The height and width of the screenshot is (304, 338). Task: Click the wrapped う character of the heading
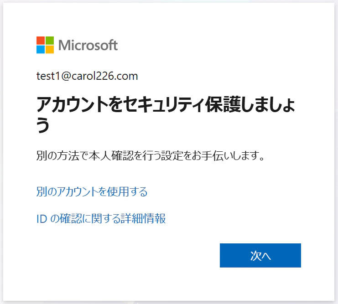(x=43, y=125)
